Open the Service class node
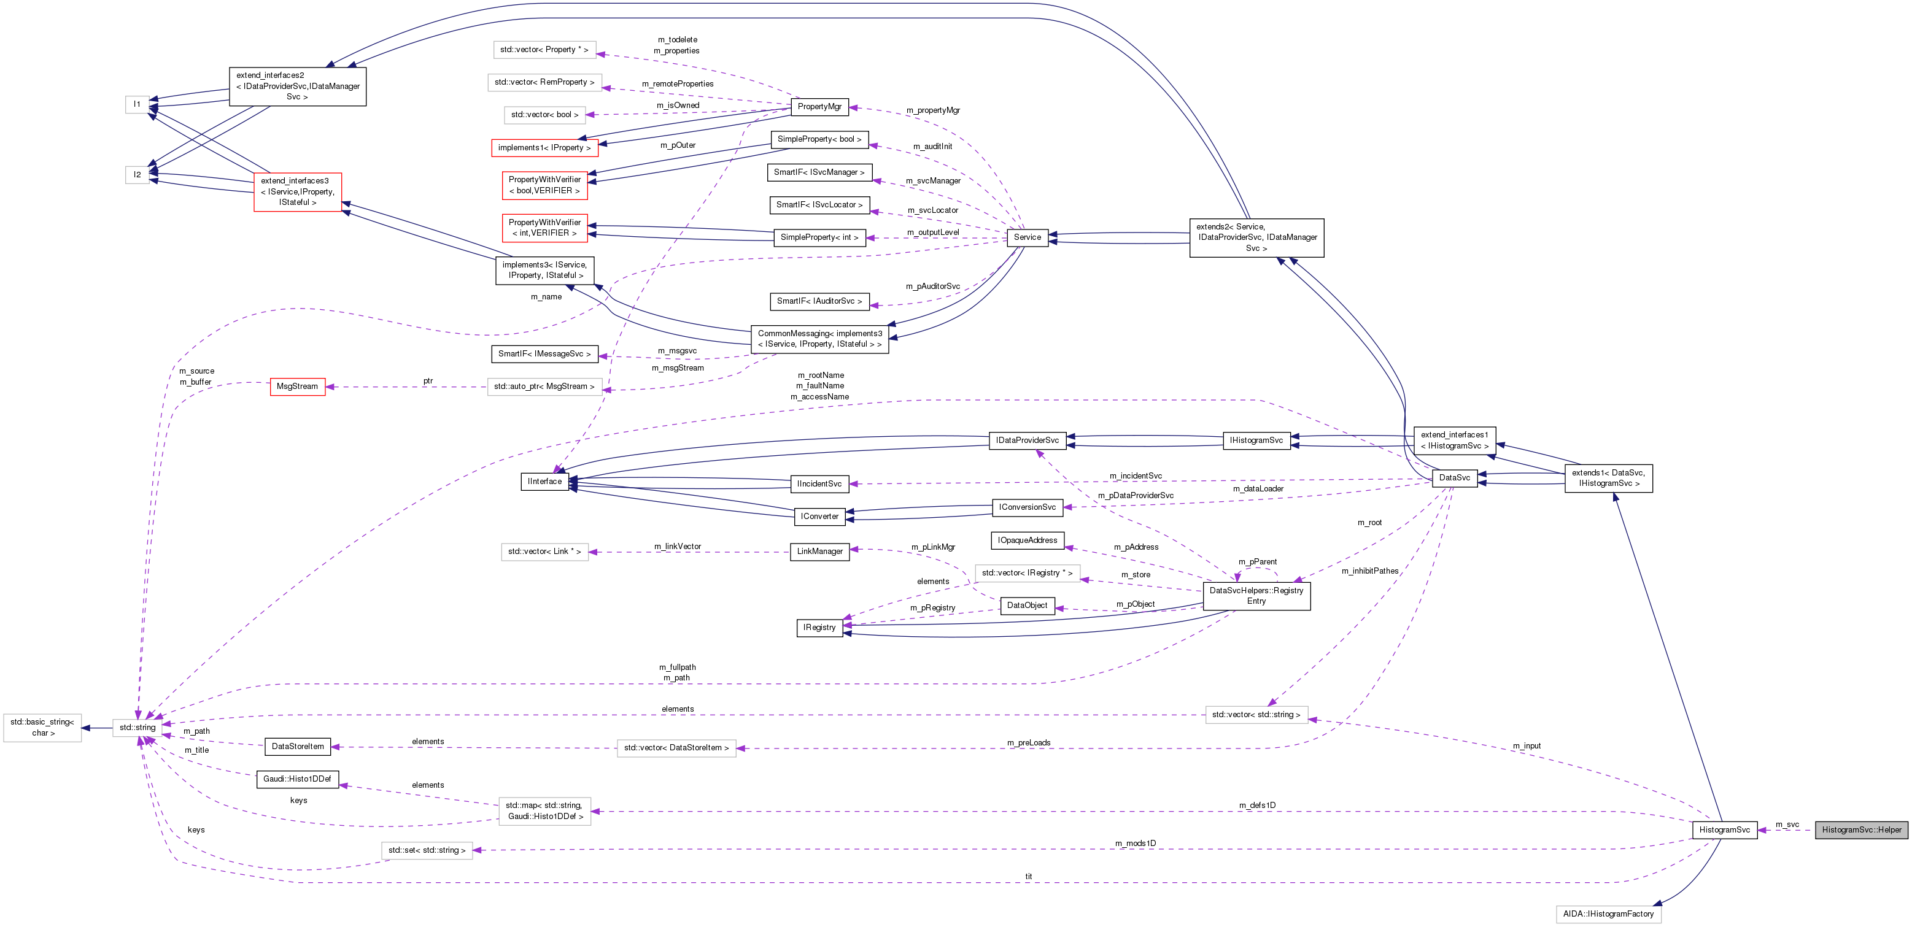The height and width of the screenshot is (927, 1912). pyautogui.click(x=1028, y=237)
